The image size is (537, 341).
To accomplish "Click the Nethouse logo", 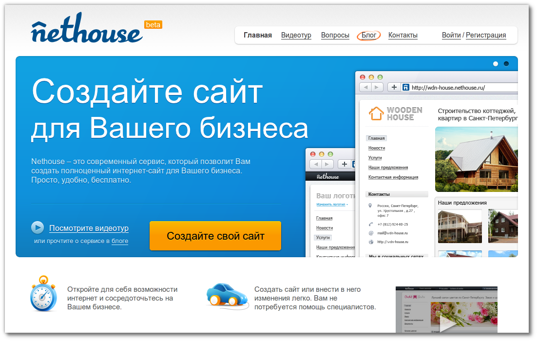I will point(87,28).
